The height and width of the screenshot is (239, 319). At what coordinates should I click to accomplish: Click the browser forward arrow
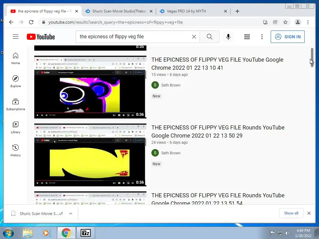pos(21,22)
